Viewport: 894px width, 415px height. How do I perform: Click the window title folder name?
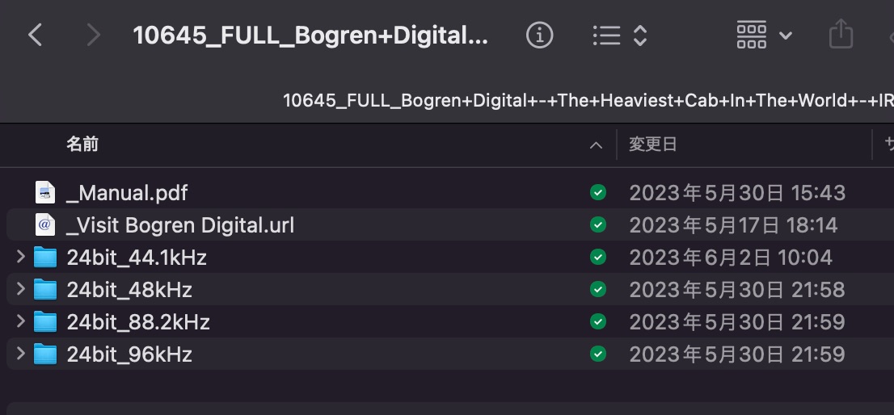coord(310,35)
